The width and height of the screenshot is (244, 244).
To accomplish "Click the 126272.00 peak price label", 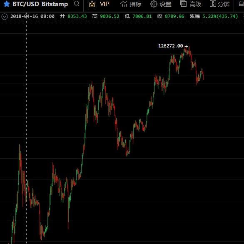I will point(171,46).
